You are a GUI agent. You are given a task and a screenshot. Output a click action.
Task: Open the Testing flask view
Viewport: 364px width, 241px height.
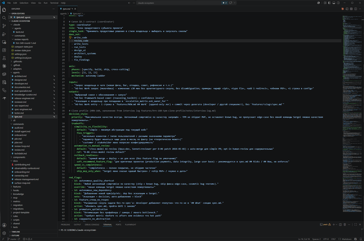pyautogui.click(x=4, y=58)
